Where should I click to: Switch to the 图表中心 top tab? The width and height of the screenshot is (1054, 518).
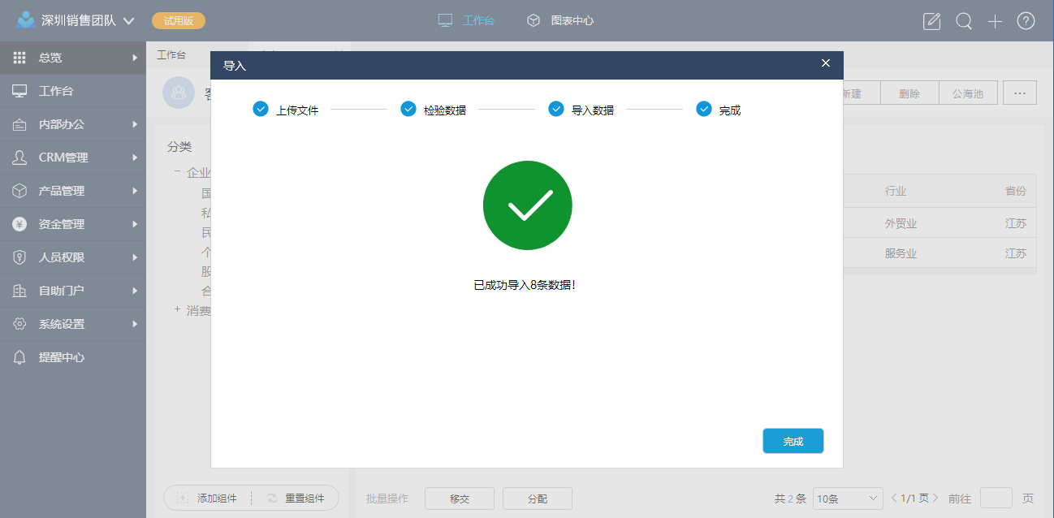[560, 20]
